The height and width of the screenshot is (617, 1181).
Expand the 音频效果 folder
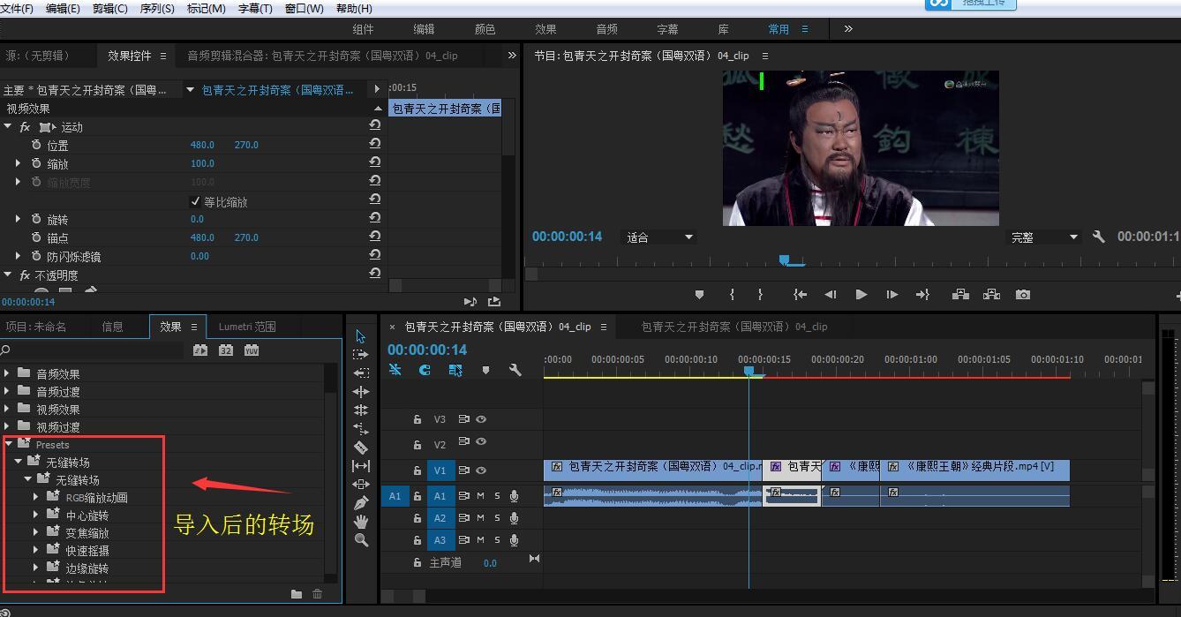(x=7, y=373)
